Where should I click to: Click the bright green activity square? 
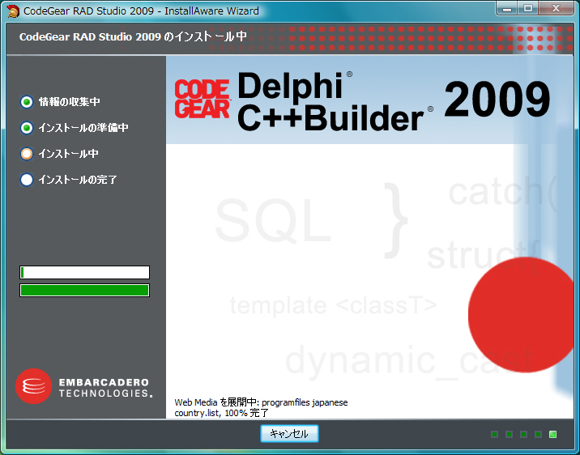click(552, 434)
